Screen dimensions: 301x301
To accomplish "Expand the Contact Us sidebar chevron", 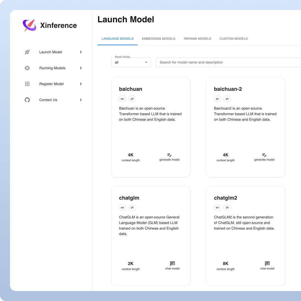I will (81, 100).
